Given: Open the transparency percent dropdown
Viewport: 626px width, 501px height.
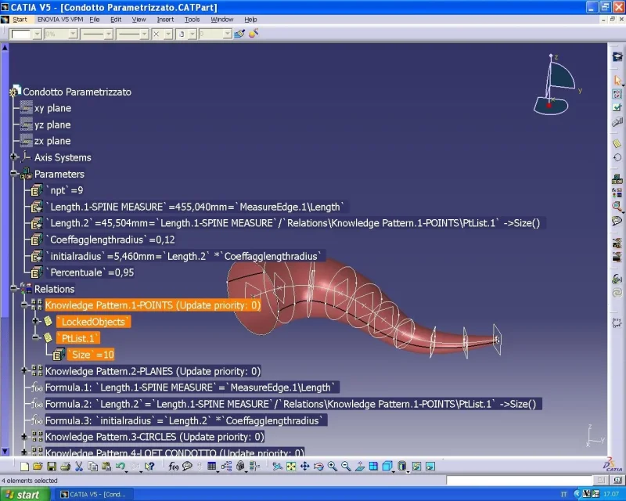Looking at the screenshot, I should [x=73, y=34].
